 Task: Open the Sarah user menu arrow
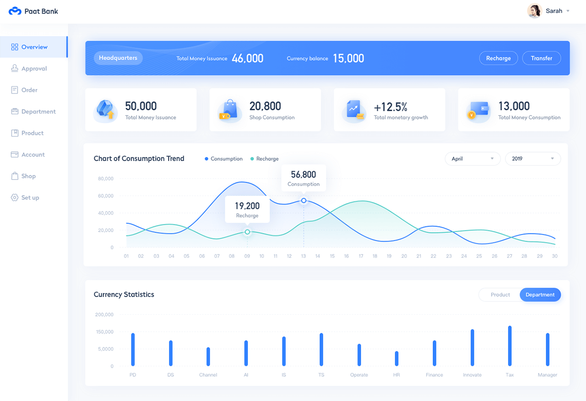coord(568,11)
